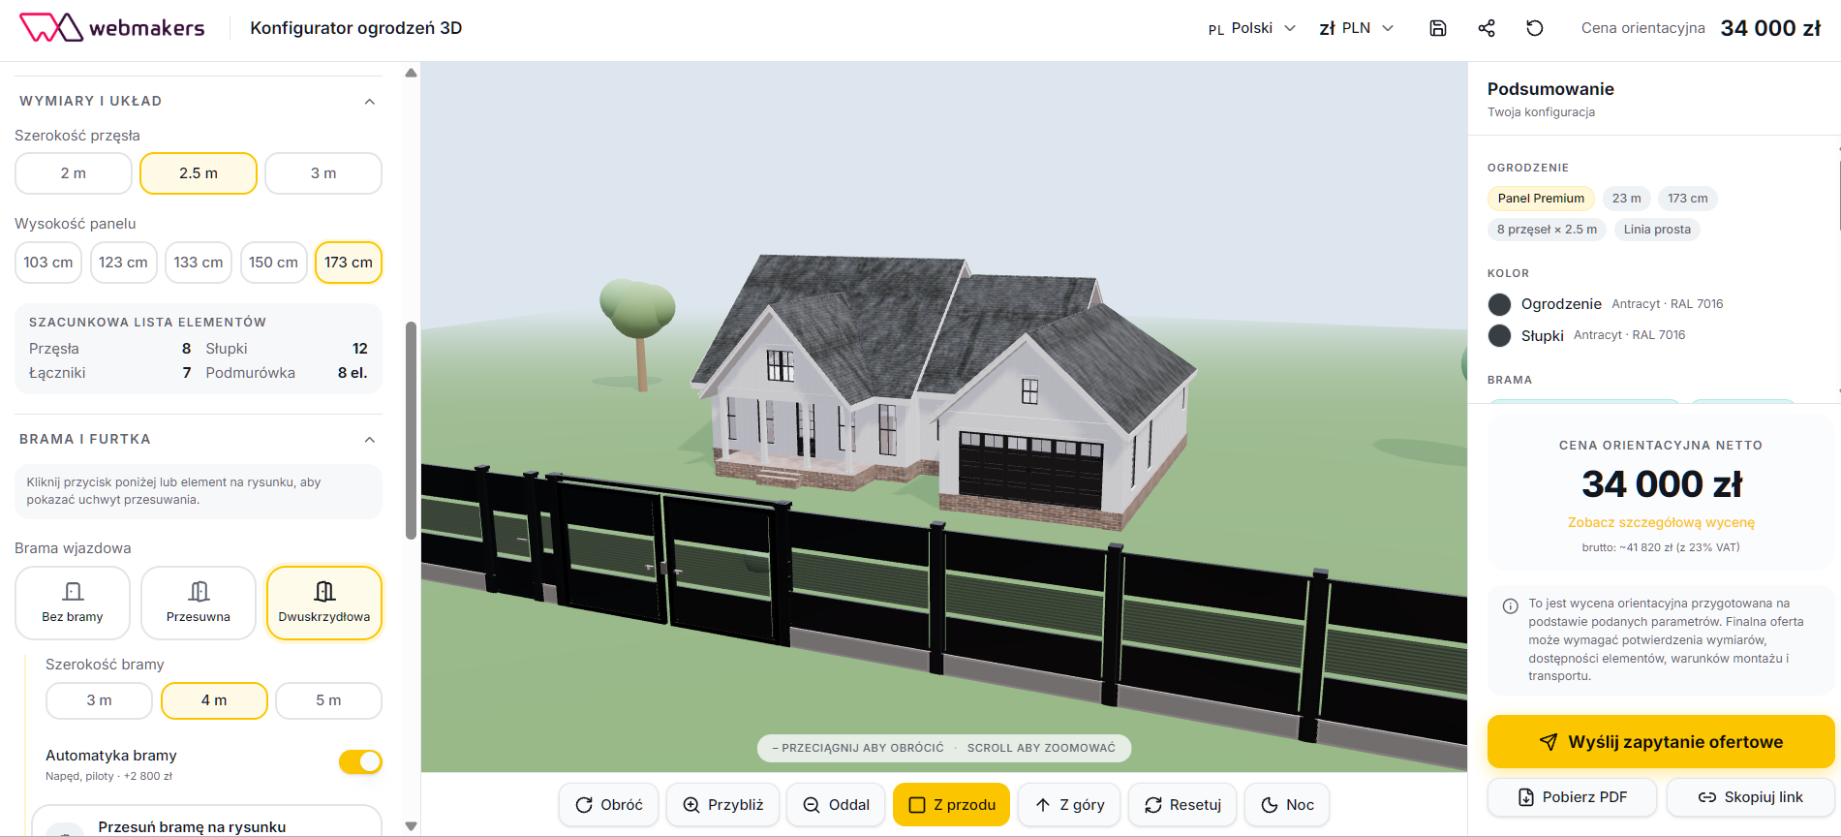Set gate width to 4 m
Viewport: 1841px width, 837px height.
[x=214, y=700]
